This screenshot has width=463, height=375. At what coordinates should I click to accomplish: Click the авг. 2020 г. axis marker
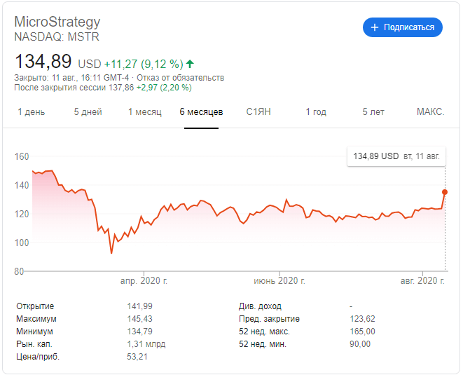pyautogui.click(x=422, y=280)
